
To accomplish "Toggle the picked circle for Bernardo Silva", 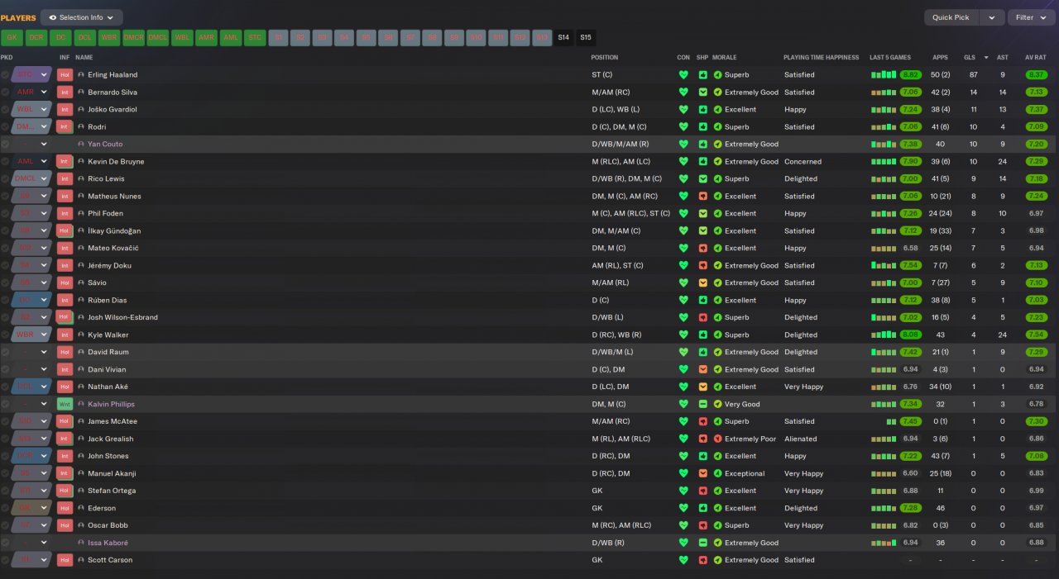I will 5,93.
